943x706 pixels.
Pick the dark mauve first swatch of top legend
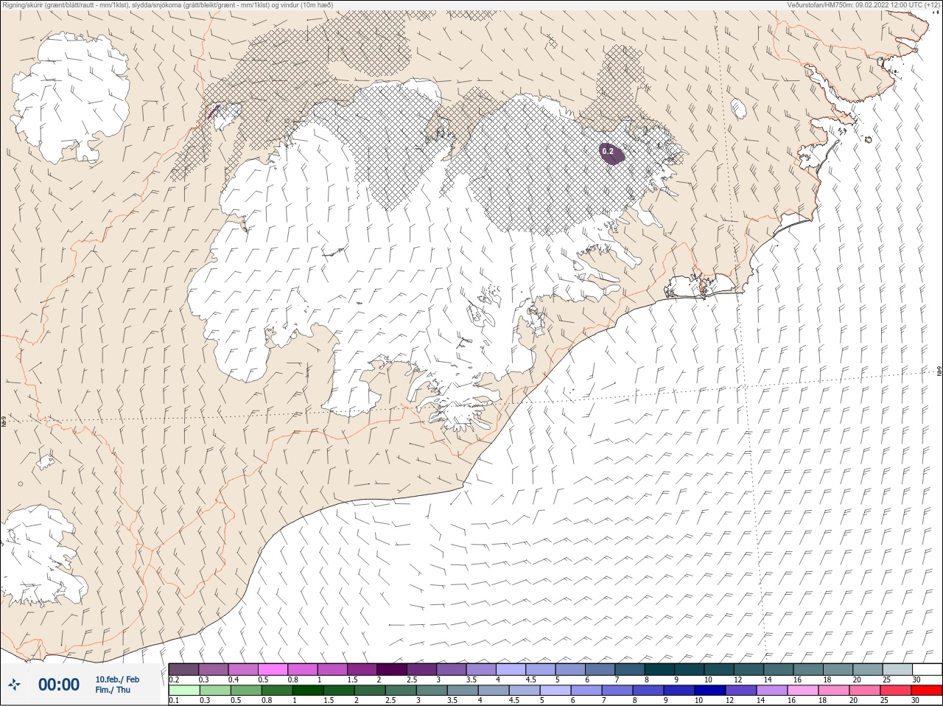point(183,669)
